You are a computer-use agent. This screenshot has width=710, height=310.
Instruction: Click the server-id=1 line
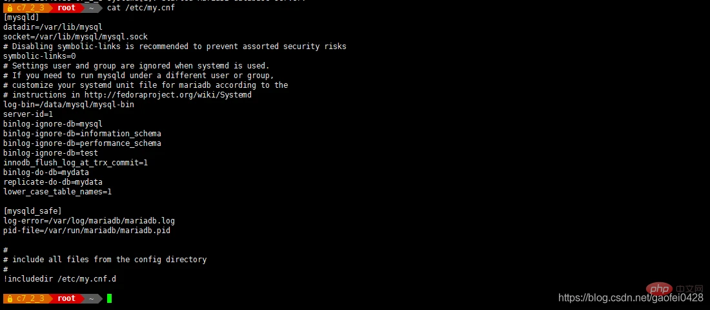point(28,114)
